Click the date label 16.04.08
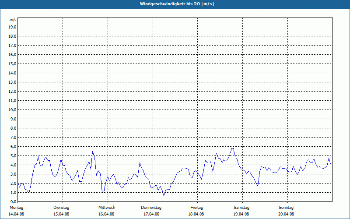350x219 pixels. [x=106, y=214]
